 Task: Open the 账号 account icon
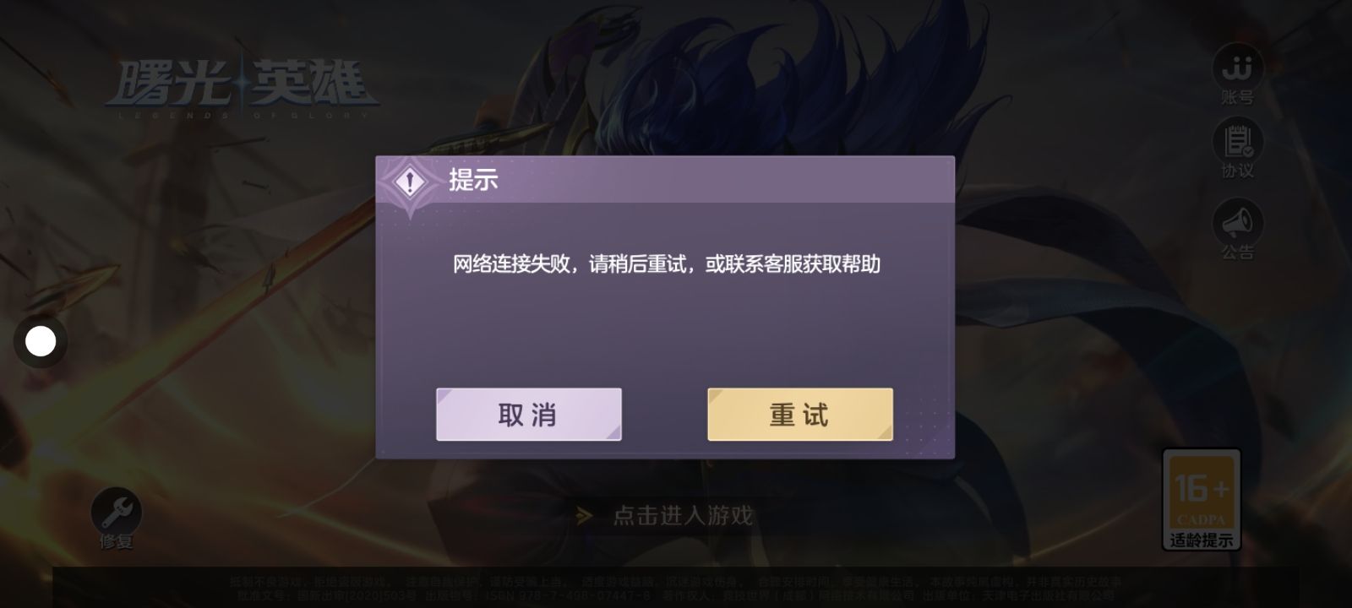pos(1237,64)
